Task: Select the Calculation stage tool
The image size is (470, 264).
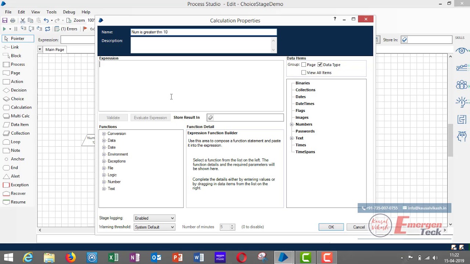Action: tap(21, 107)
